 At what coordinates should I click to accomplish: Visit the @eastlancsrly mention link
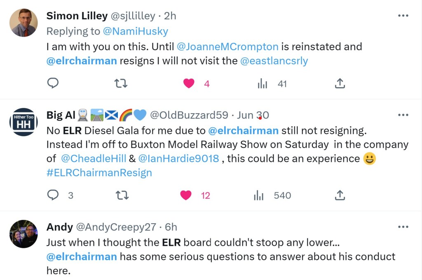(274, 61)
